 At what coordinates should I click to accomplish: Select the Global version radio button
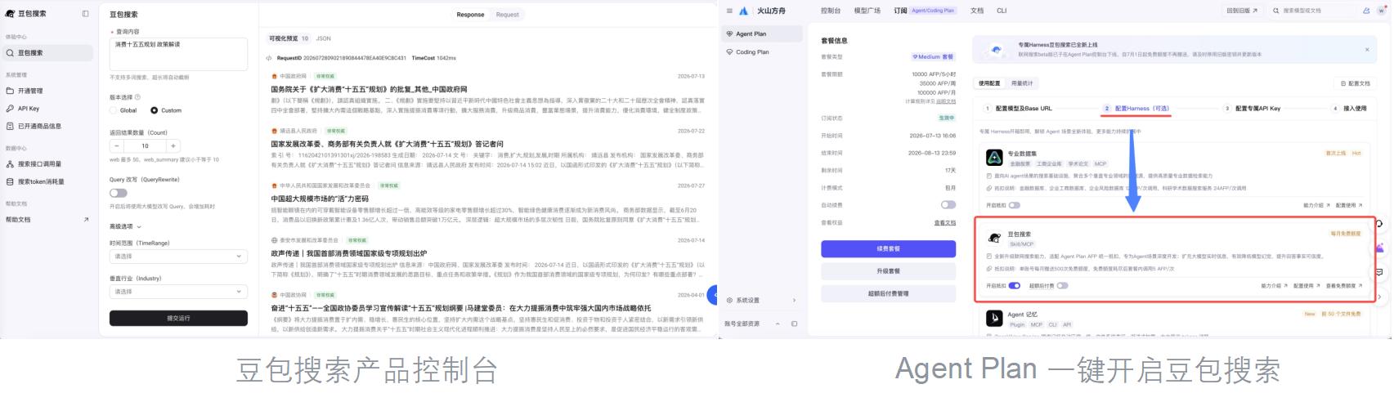pyautogui.click(x=114, y=110)
